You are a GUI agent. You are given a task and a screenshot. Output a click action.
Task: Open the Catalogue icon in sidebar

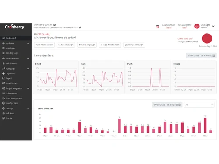pos(4,48)
